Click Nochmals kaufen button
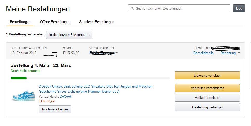Viewport: 251px width, 126px height. [55, 109]
